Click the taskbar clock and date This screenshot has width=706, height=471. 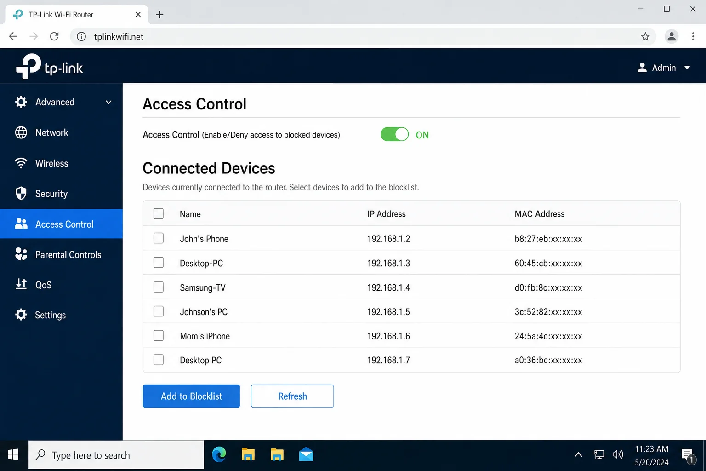point(651,455)
